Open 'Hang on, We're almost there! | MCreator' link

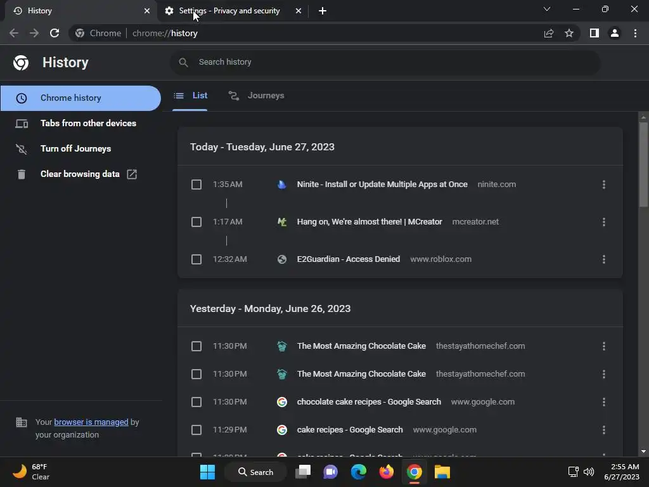[369, 222]
